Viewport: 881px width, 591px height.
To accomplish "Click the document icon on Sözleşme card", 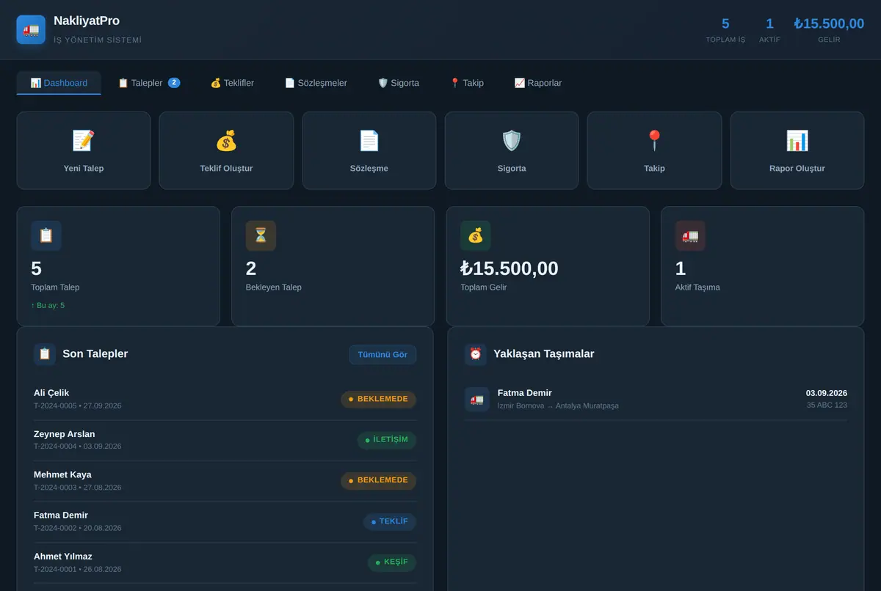I will [369, 140].
